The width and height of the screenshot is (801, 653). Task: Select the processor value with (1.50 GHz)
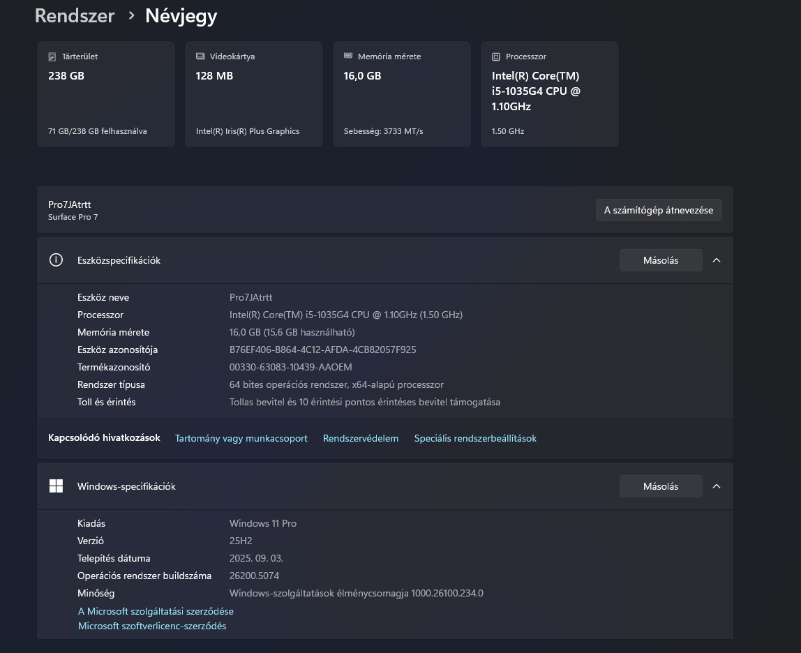click(x=346, y=315)
